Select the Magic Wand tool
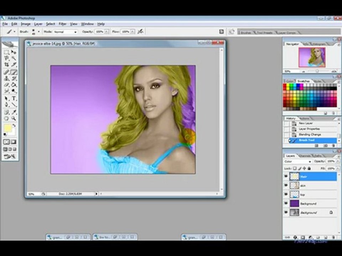Image resolution: width=342 pixels, height=256 pixels. tap(14, 58)
